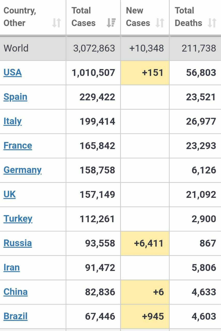
Task: View the Germany country page
Action: click(23, 170)
